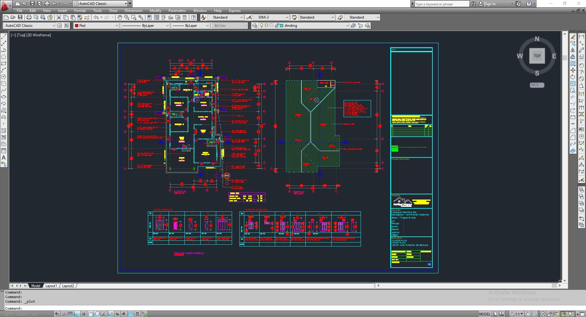Viewport: 586px width, 317px height.
Task: Expand the DIM-2 dimension style dropdown
Action: point(287,17)
